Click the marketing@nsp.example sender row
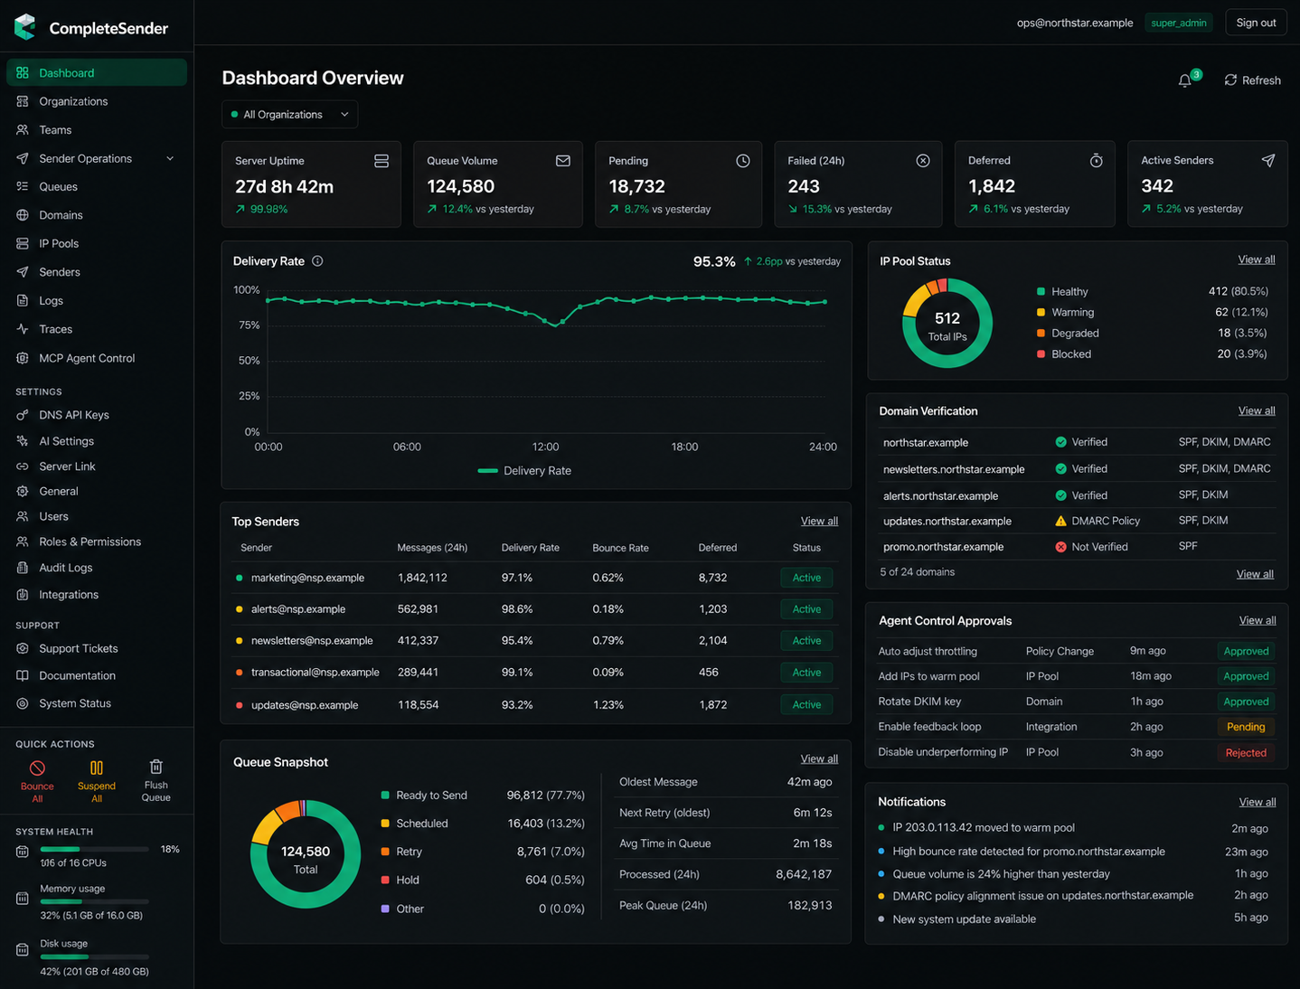 535,578
